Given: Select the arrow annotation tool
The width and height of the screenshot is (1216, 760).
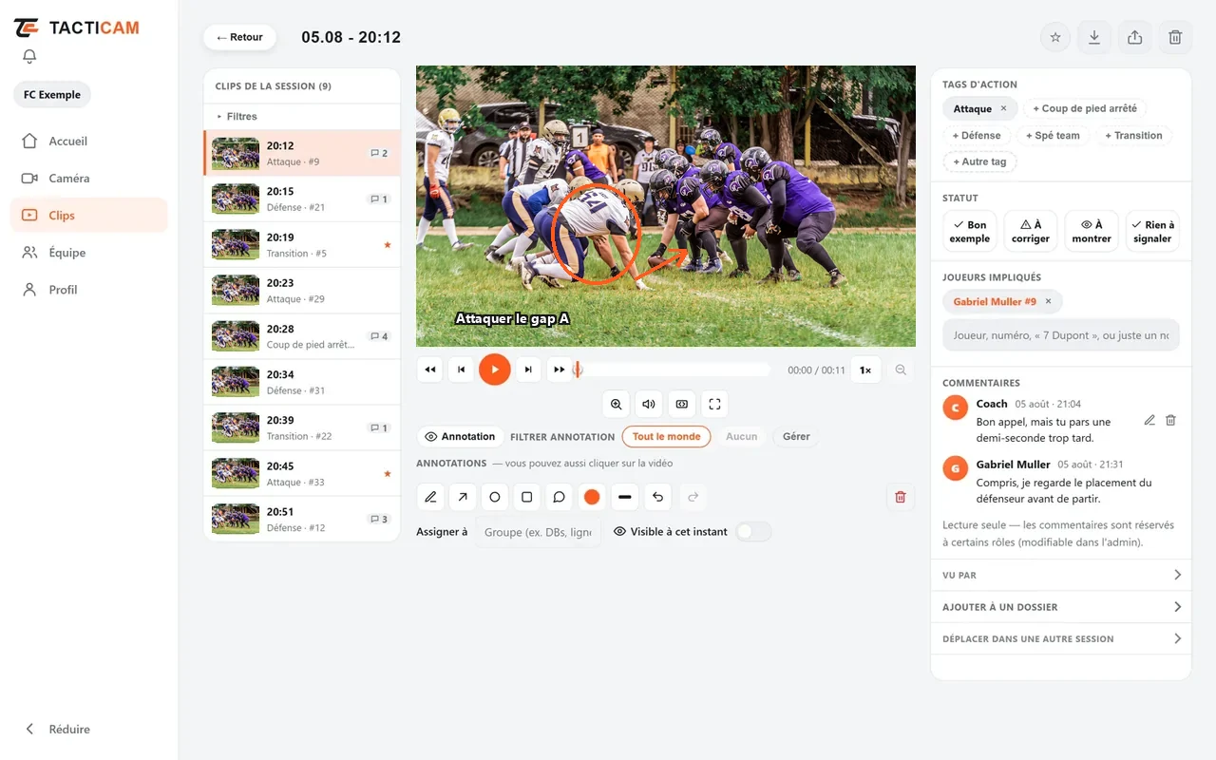Looking at the screenshot, I should pyautogui.click(x=463, y=497).
